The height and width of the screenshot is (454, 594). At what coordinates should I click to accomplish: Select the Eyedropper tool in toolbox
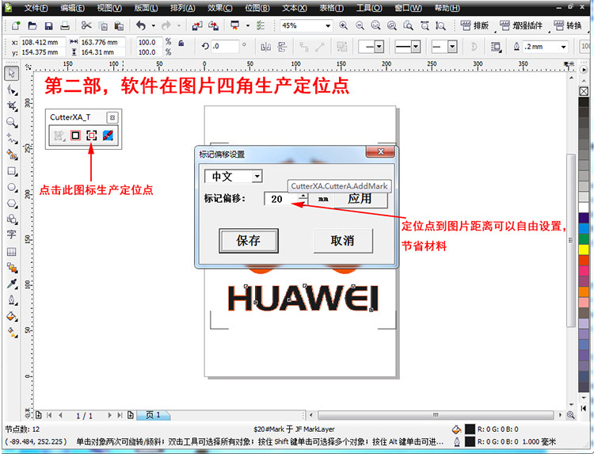[12, 284]
